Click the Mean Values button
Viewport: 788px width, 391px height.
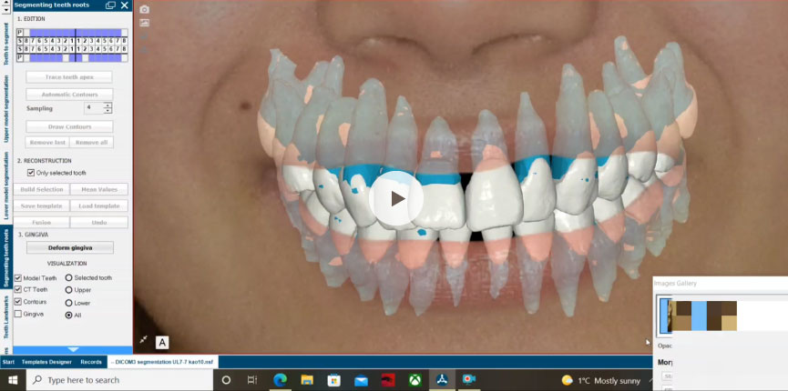[99, 189]
